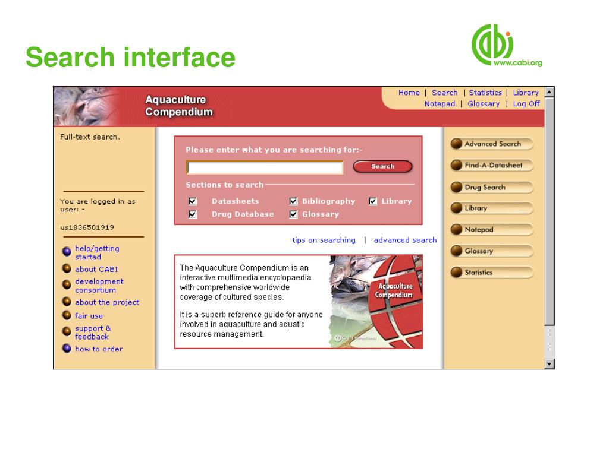Open the development consortium link
Viewport: 609px width, 456px height.
[x=99, y=286]
